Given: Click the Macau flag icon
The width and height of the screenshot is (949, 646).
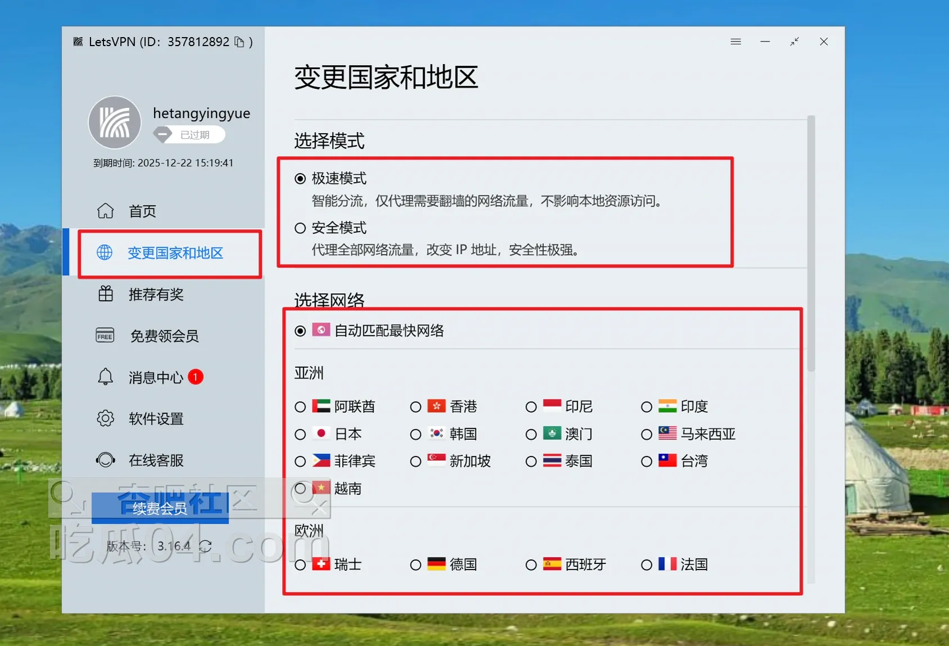Looking at the screenshot, I should 552,433.
